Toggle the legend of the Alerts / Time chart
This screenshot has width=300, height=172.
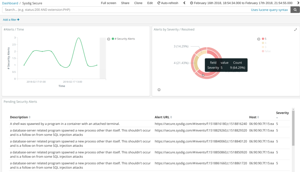(108, 39)
